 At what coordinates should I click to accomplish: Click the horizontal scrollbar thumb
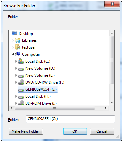(x=55, y=108)
